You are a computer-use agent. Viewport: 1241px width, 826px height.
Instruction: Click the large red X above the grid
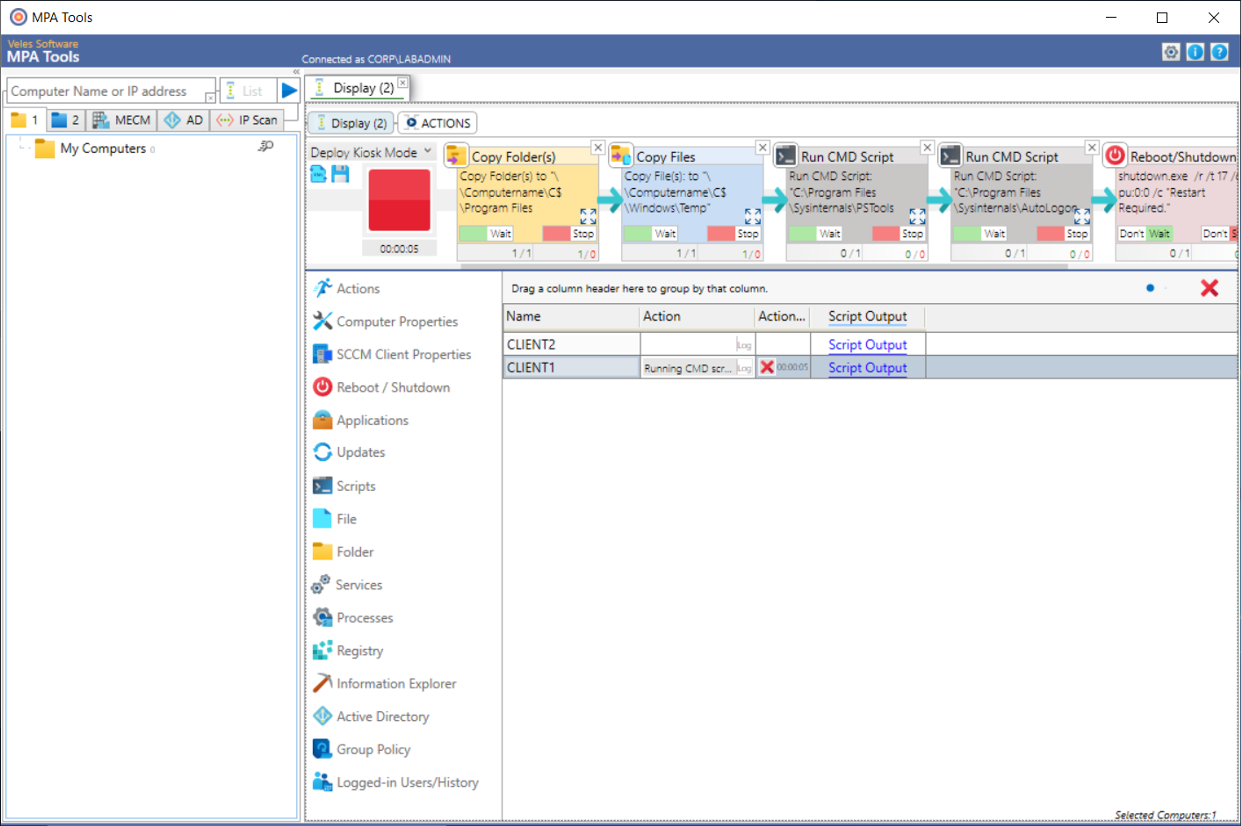click(x=1209, y=288)
